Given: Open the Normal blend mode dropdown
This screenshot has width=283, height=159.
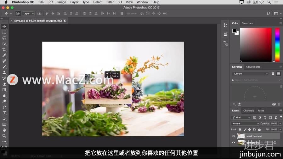Looking at the screenshot, I should tap(245, 124).
